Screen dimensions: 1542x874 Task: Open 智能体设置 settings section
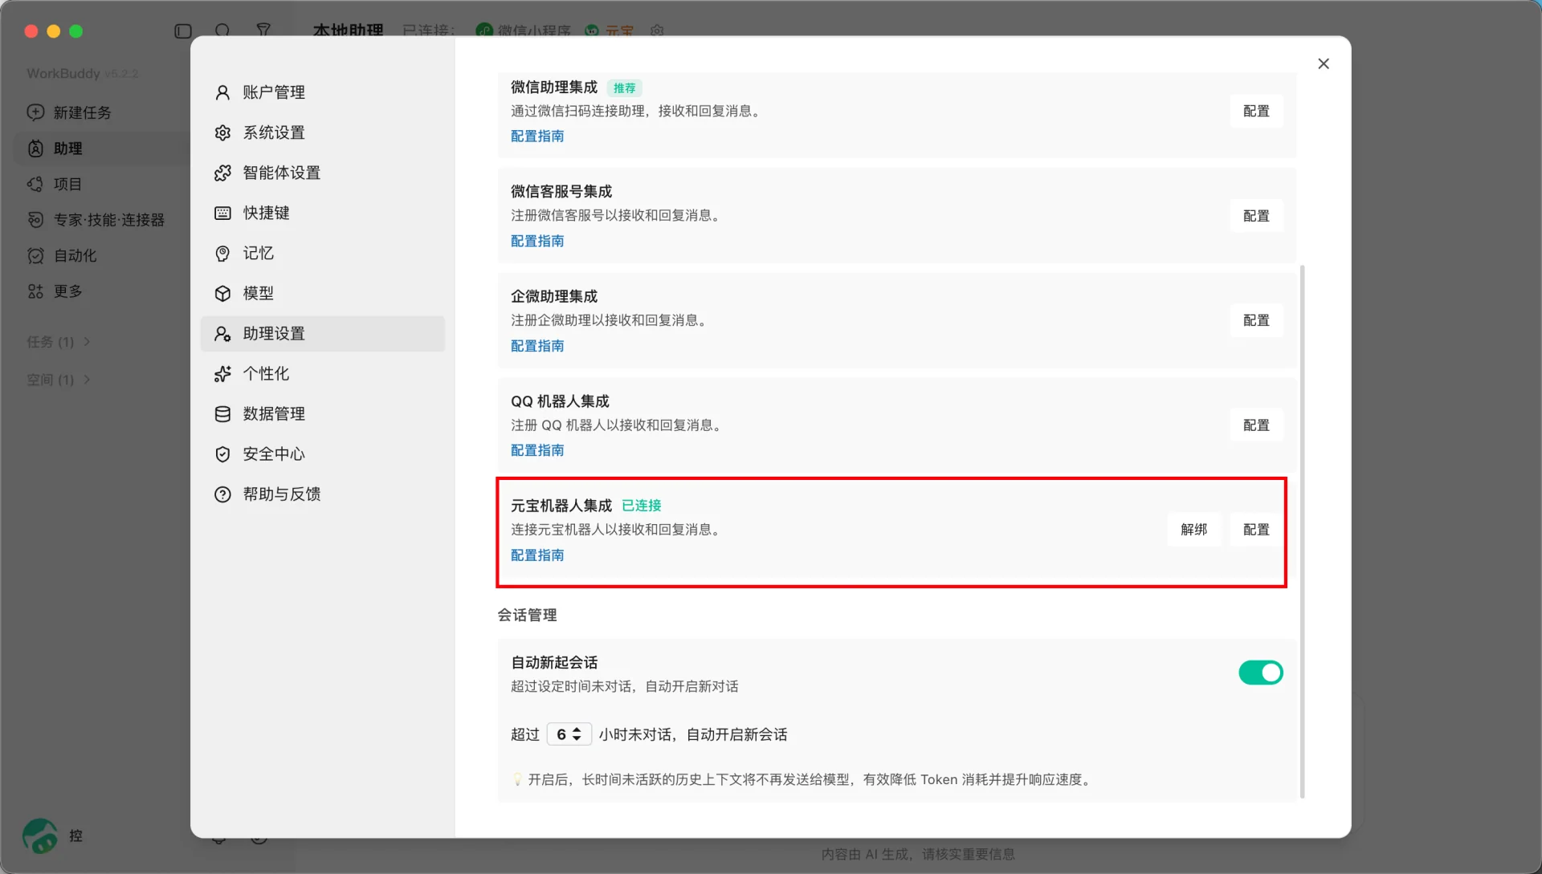322,173
